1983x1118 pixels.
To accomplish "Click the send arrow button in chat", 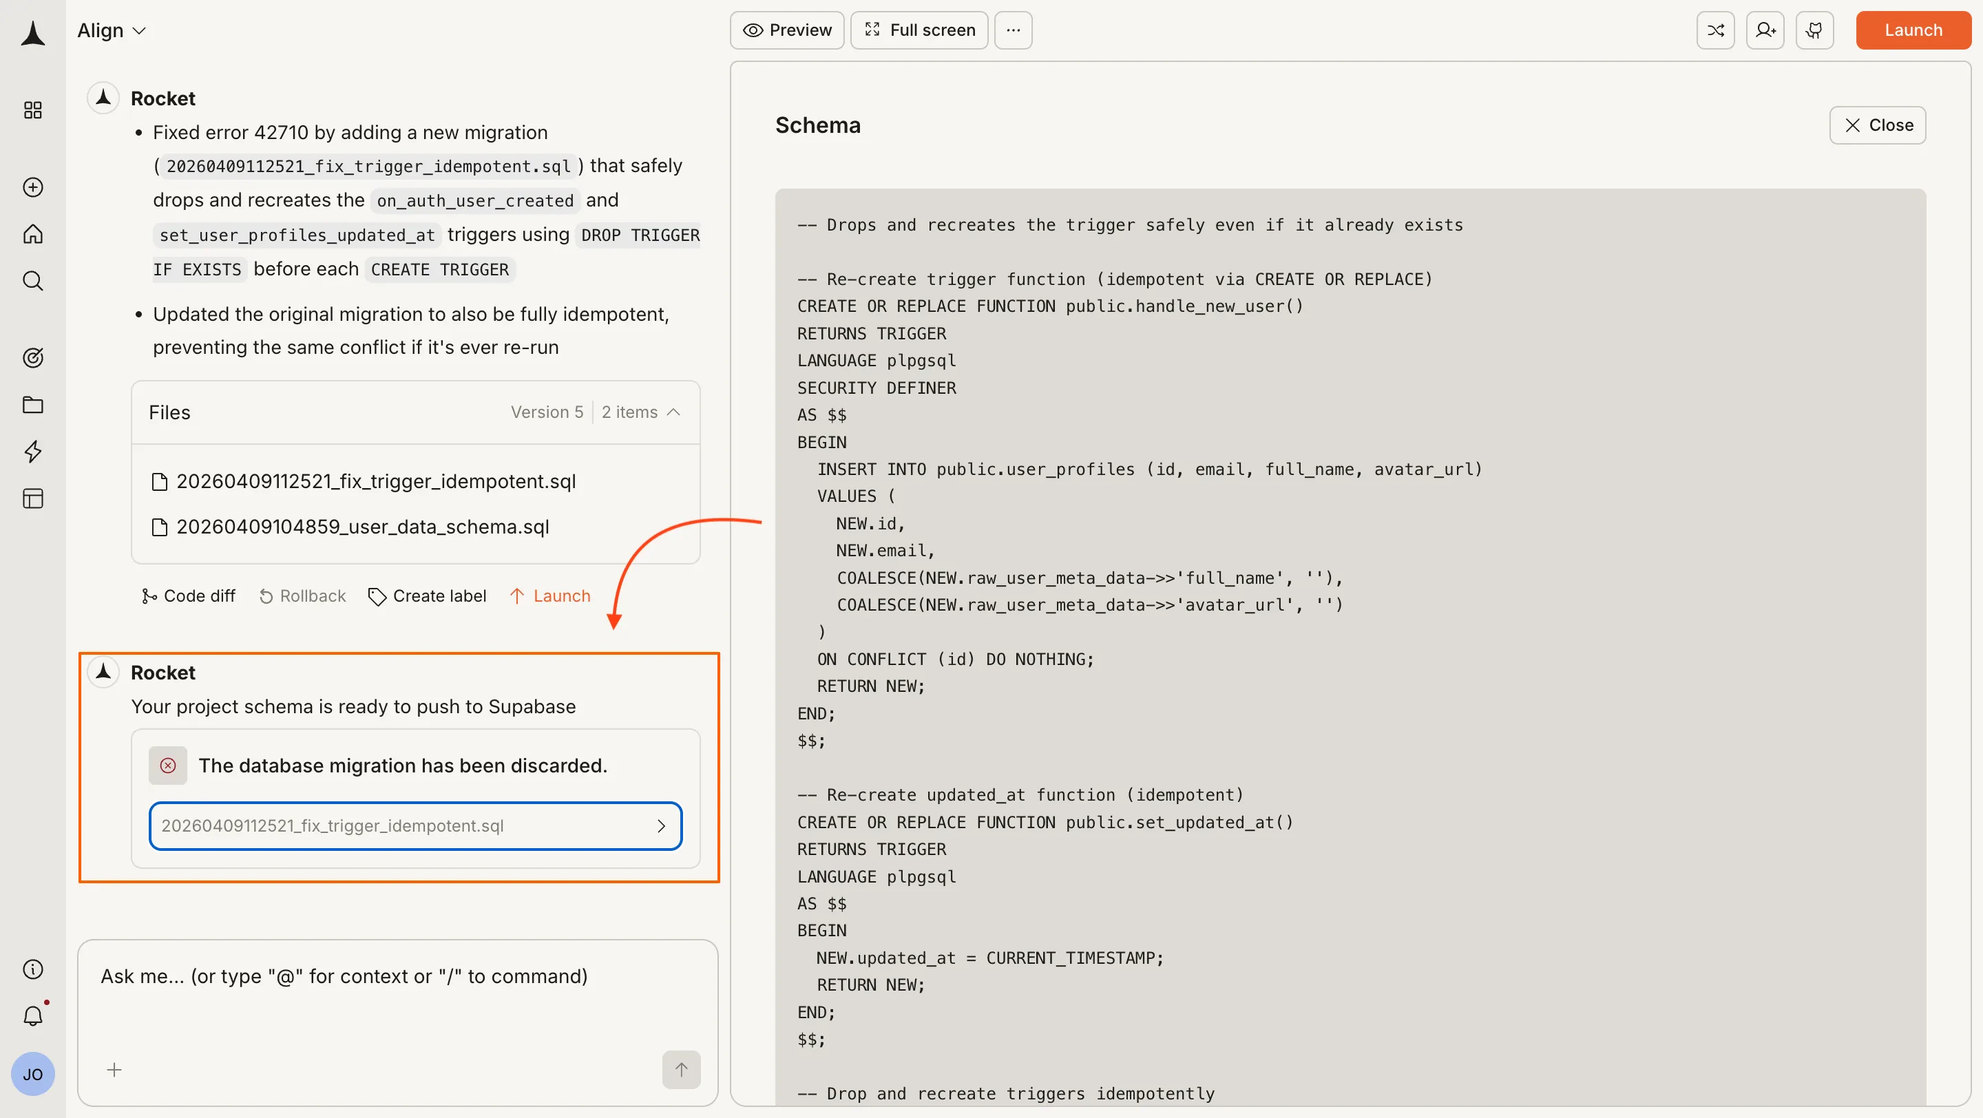I will (681, 1070).
